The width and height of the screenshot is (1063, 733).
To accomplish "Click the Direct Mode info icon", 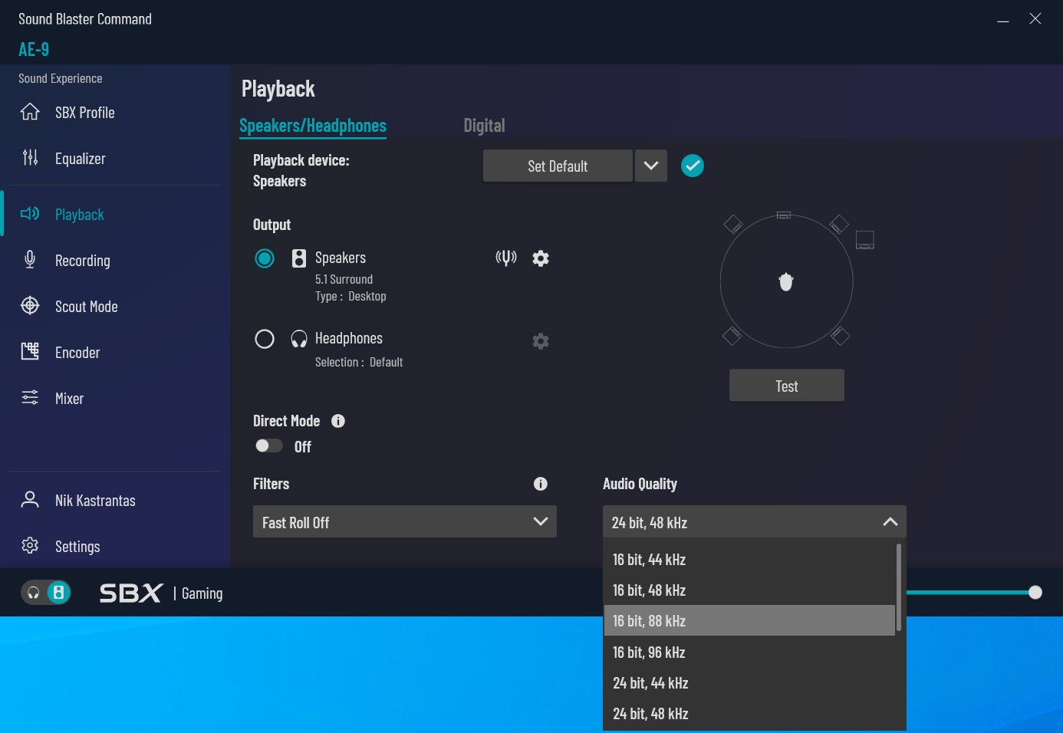I will (338, 421).
